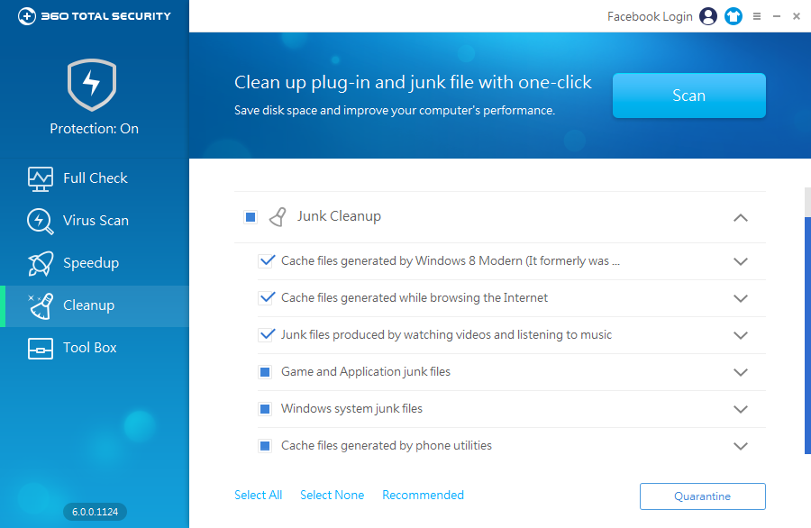Expand cache files generated by phone utilities
Viewport: 811px width, 528px height.
(x=741, y=445)
